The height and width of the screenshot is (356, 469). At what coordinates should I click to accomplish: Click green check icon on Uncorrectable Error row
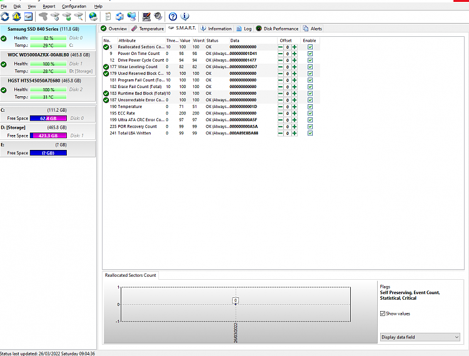(x=106, y=100)
